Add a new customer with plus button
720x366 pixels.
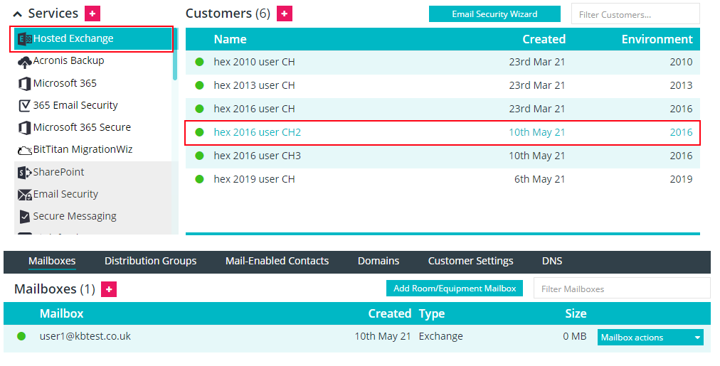coord(285,14)
